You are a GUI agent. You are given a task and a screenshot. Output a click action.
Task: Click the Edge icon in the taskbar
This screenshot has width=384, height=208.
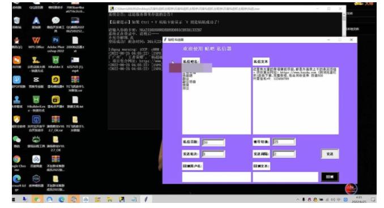(x=62, y=200)
